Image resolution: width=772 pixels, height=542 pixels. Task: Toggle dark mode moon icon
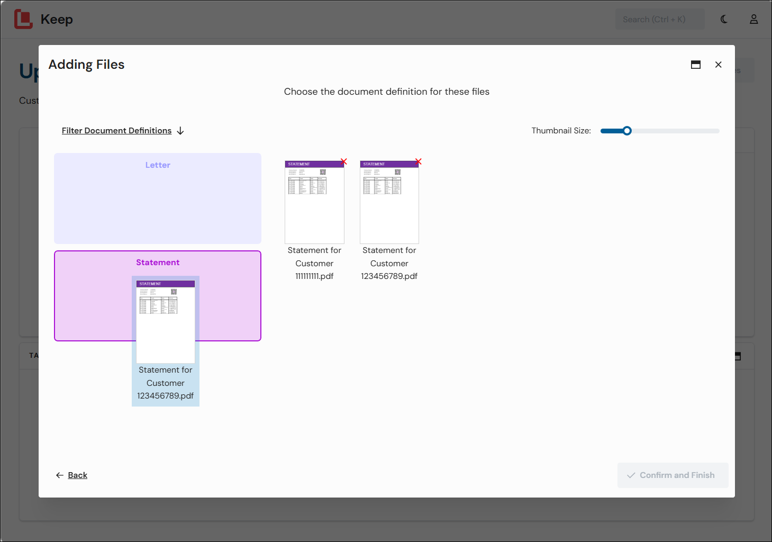click(x=724, y=19)
